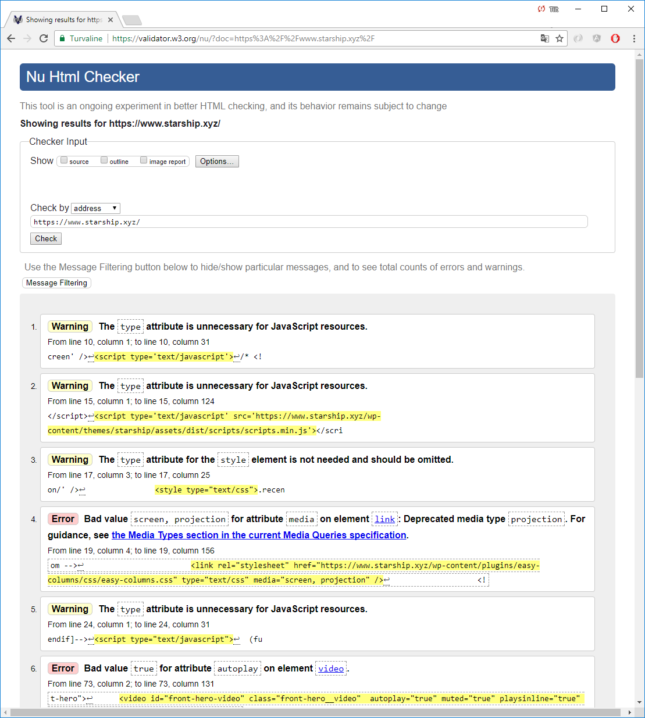Click the red Opera extension icon
The height and width of the screenshot is (718, 645).
(x=615, y=38)
